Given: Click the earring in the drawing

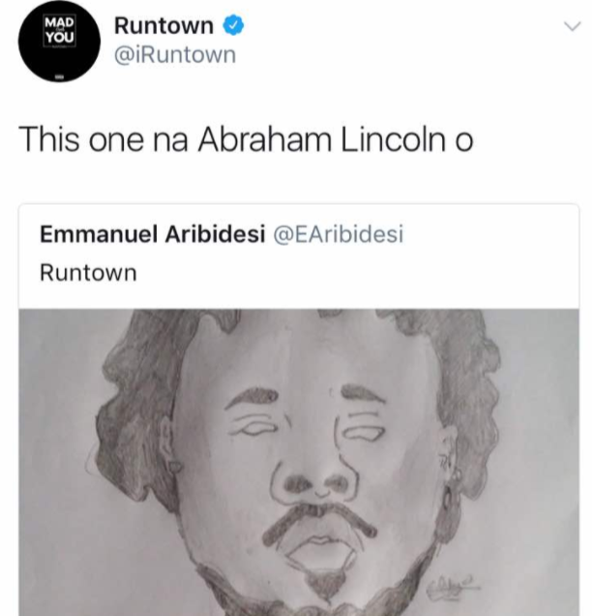Looking at the screenshot, I should click(x=451, y=488).
